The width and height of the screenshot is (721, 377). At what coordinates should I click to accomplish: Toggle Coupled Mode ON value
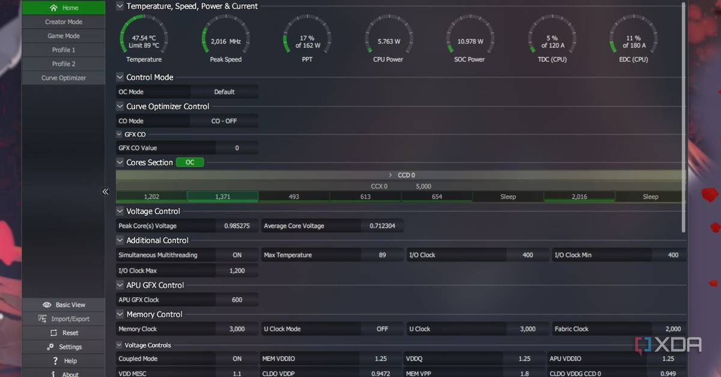(237, 359)
